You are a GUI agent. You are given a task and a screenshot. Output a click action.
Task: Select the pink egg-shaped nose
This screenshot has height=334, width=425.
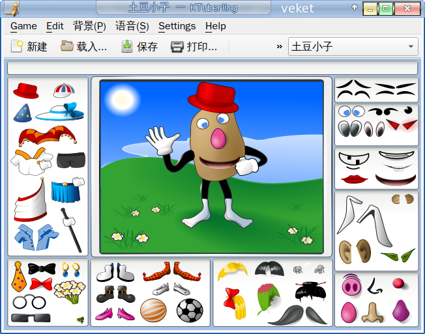point(349,313)
